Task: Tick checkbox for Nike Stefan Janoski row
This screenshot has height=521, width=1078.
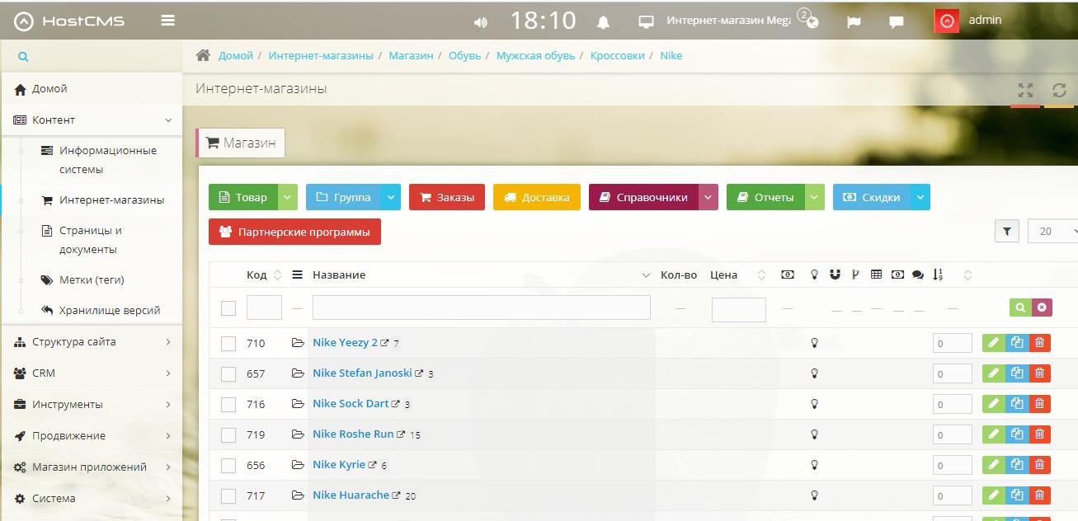Action: coord(228,374)
